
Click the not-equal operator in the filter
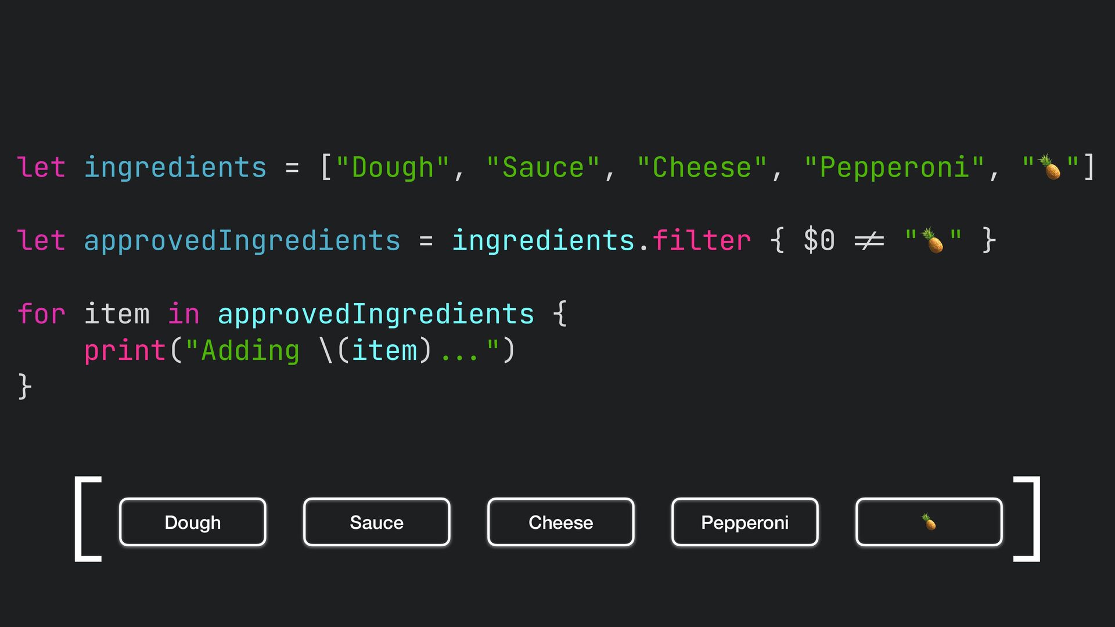pyautogui.click(x=869, y=240)
